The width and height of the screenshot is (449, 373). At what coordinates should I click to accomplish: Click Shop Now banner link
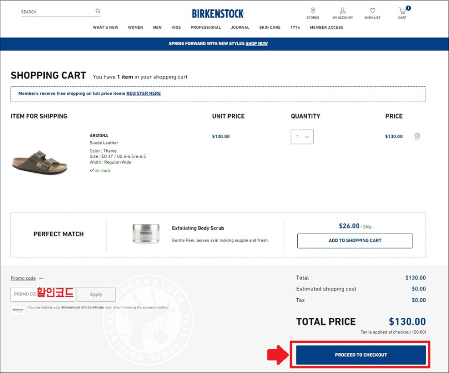(x=256, y=43)
